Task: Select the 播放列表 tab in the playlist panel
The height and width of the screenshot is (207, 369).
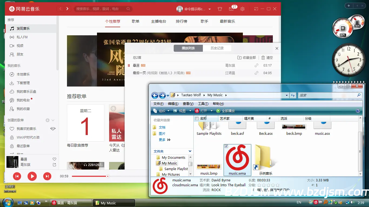Action: (x=188, y=48)
